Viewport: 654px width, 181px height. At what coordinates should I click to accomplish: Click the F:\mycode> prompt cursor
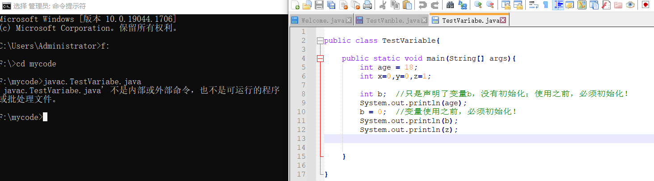coord(45,117)
